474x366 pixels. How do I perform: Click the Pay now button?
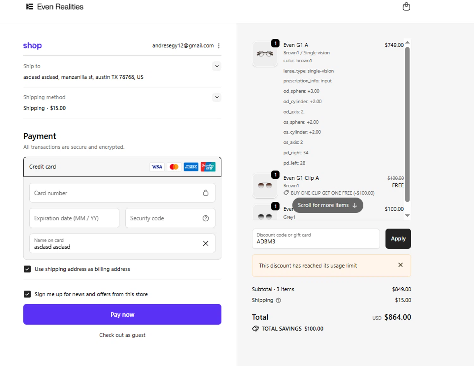[x=122, y=314]
